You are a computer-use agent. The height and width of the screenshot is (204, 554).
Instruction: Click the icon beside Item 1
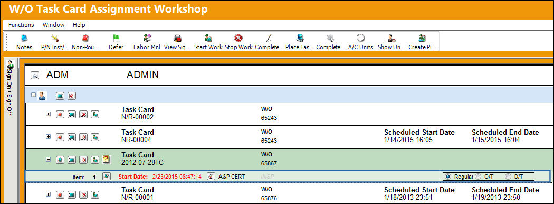[107, 176]
